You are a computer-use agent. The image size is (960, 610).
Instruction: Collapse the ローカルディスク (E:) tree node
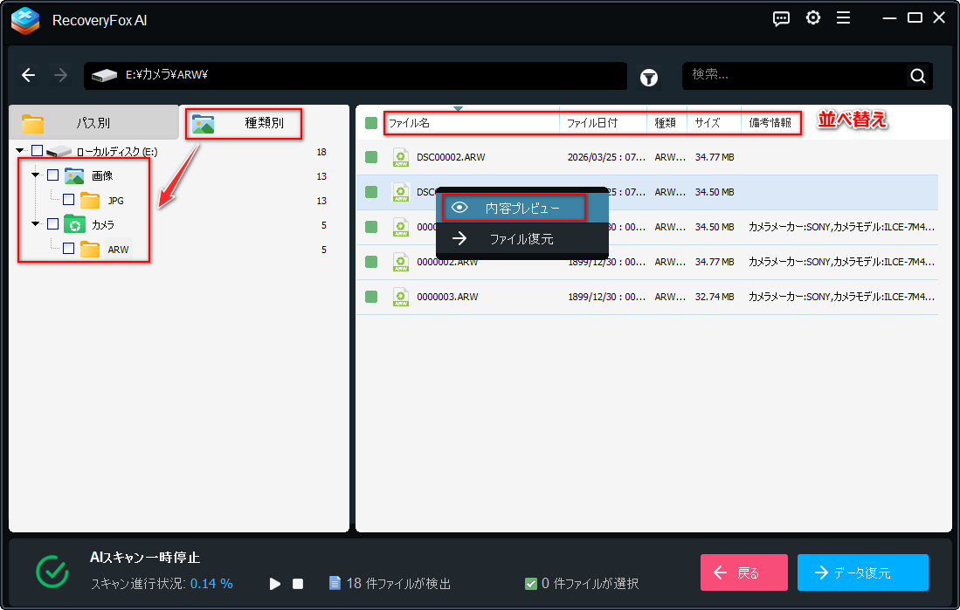(20, 150)
